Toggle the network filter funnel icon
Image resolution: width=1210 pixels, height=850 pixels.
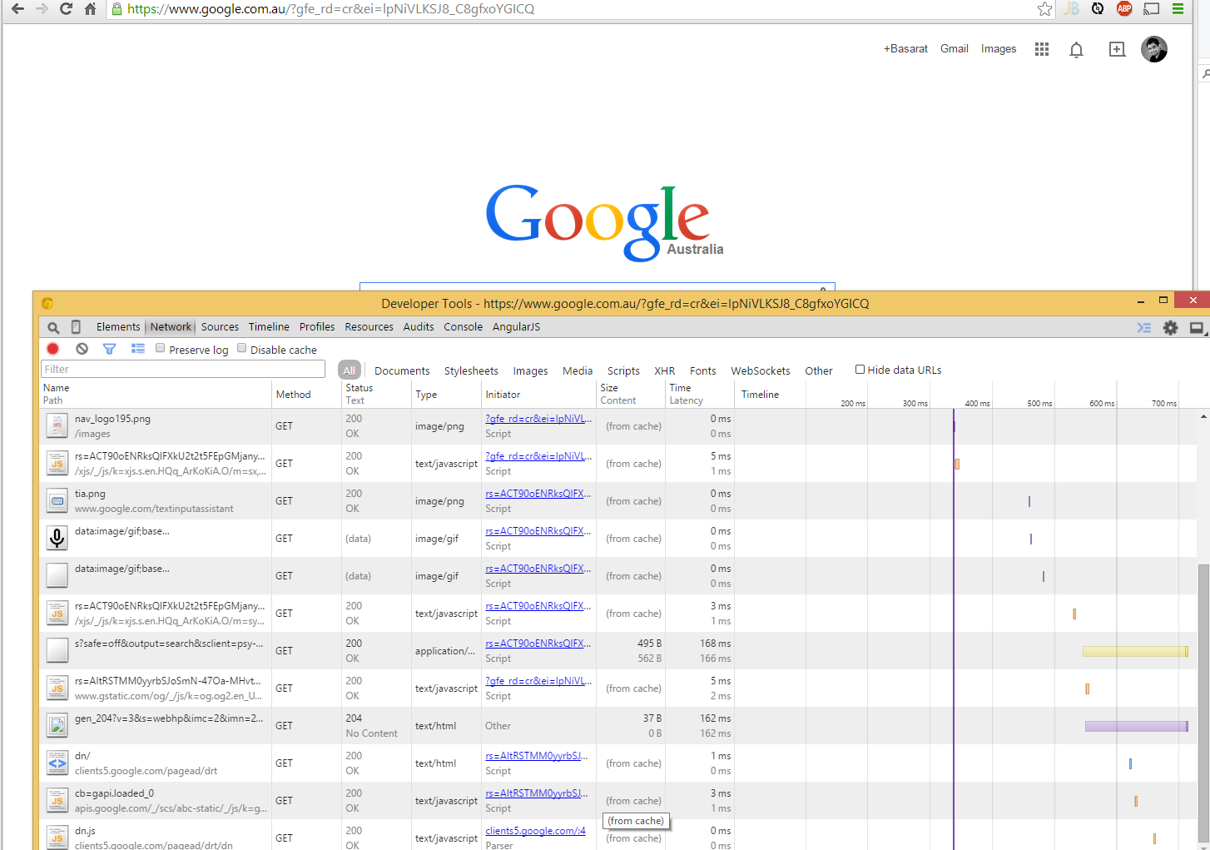coord(109,349)
